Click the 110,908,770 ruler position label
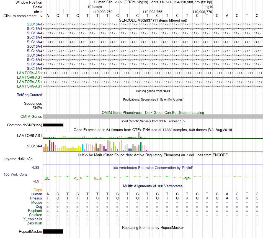Screen dimensions: 263x238 [x=202, y=12]
